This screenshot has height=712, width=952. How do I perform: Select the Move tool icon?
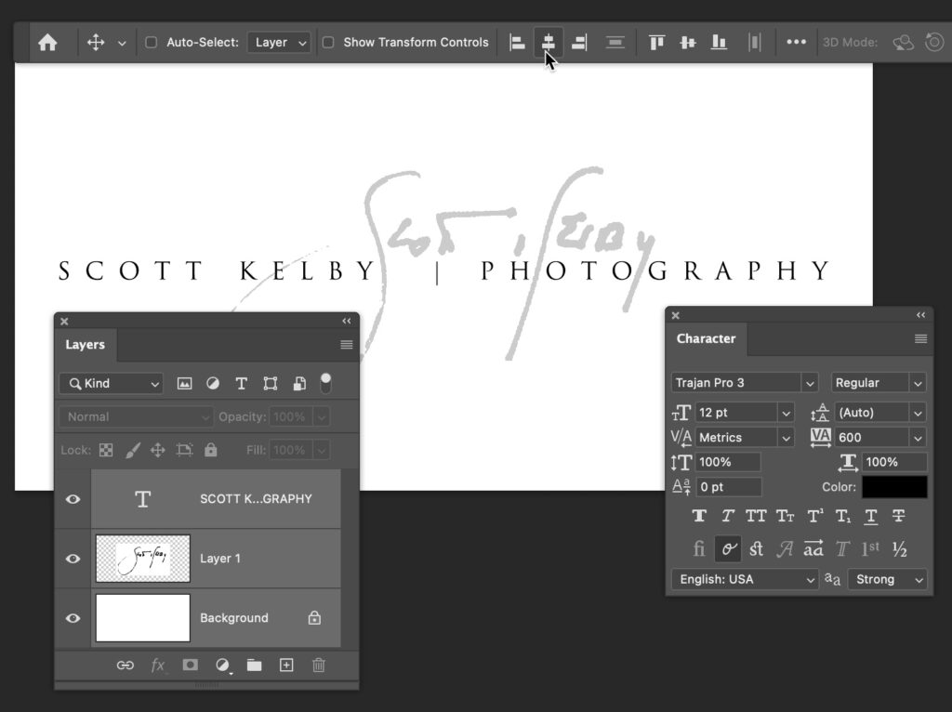[96, 43]
